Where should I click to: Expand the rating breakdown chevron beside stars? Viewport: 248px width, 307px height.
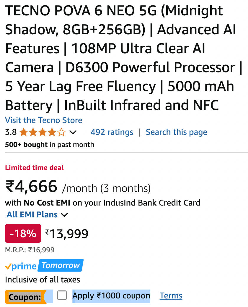pyautogui.click(x=73, y=133)
